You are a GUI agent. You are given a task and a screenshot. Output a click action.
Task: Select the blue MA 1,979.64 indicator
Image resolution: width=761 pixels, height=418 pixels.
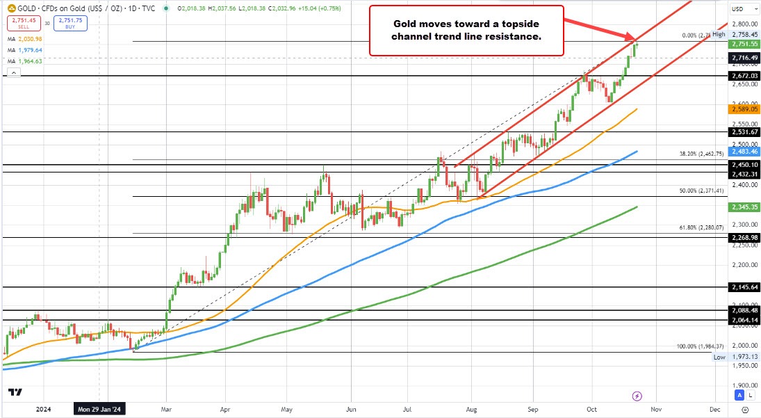tap(26, 49)
